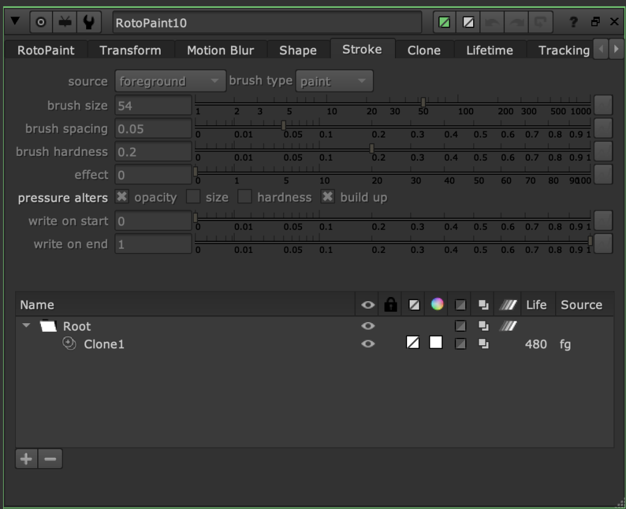The height and width of the screenshot is (509, 626).
Task: Click the effect slider handle
Action: pyautogui.click(x=196, y=172)
